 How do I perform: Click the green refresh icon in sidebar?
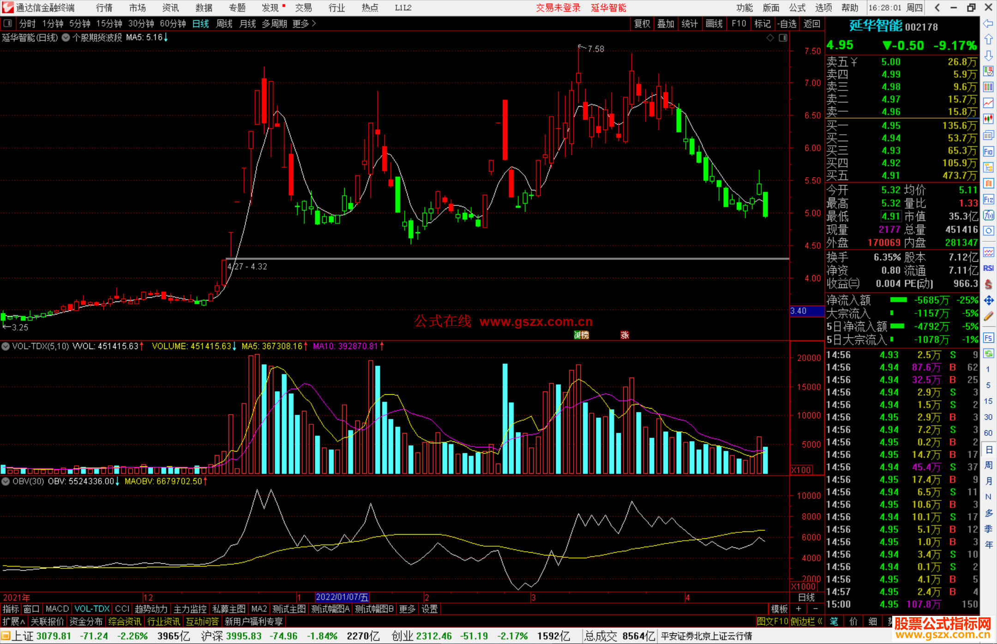pyautogui.click(x=988, y=354)
